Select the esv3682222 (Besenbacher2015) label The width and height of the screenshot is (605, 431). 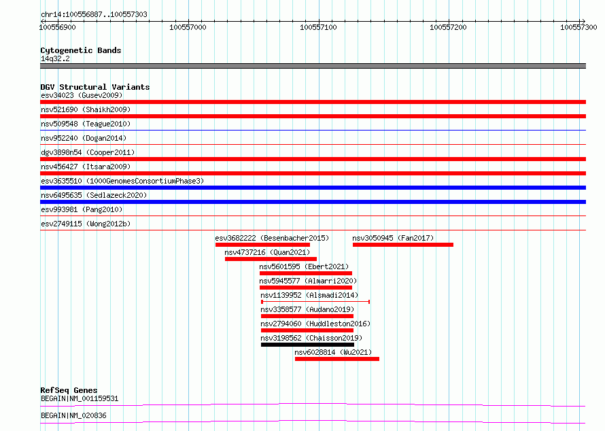point(272,238)
